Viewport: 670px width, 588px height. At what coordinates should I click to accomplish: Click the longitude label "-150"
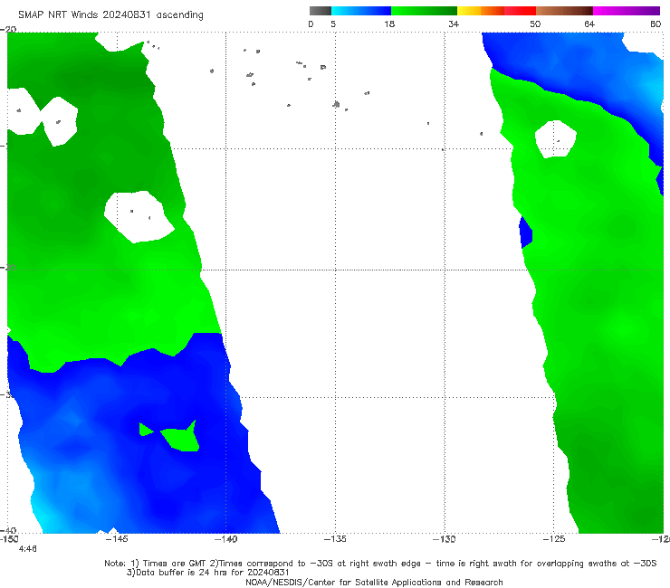tap(9, 539)
